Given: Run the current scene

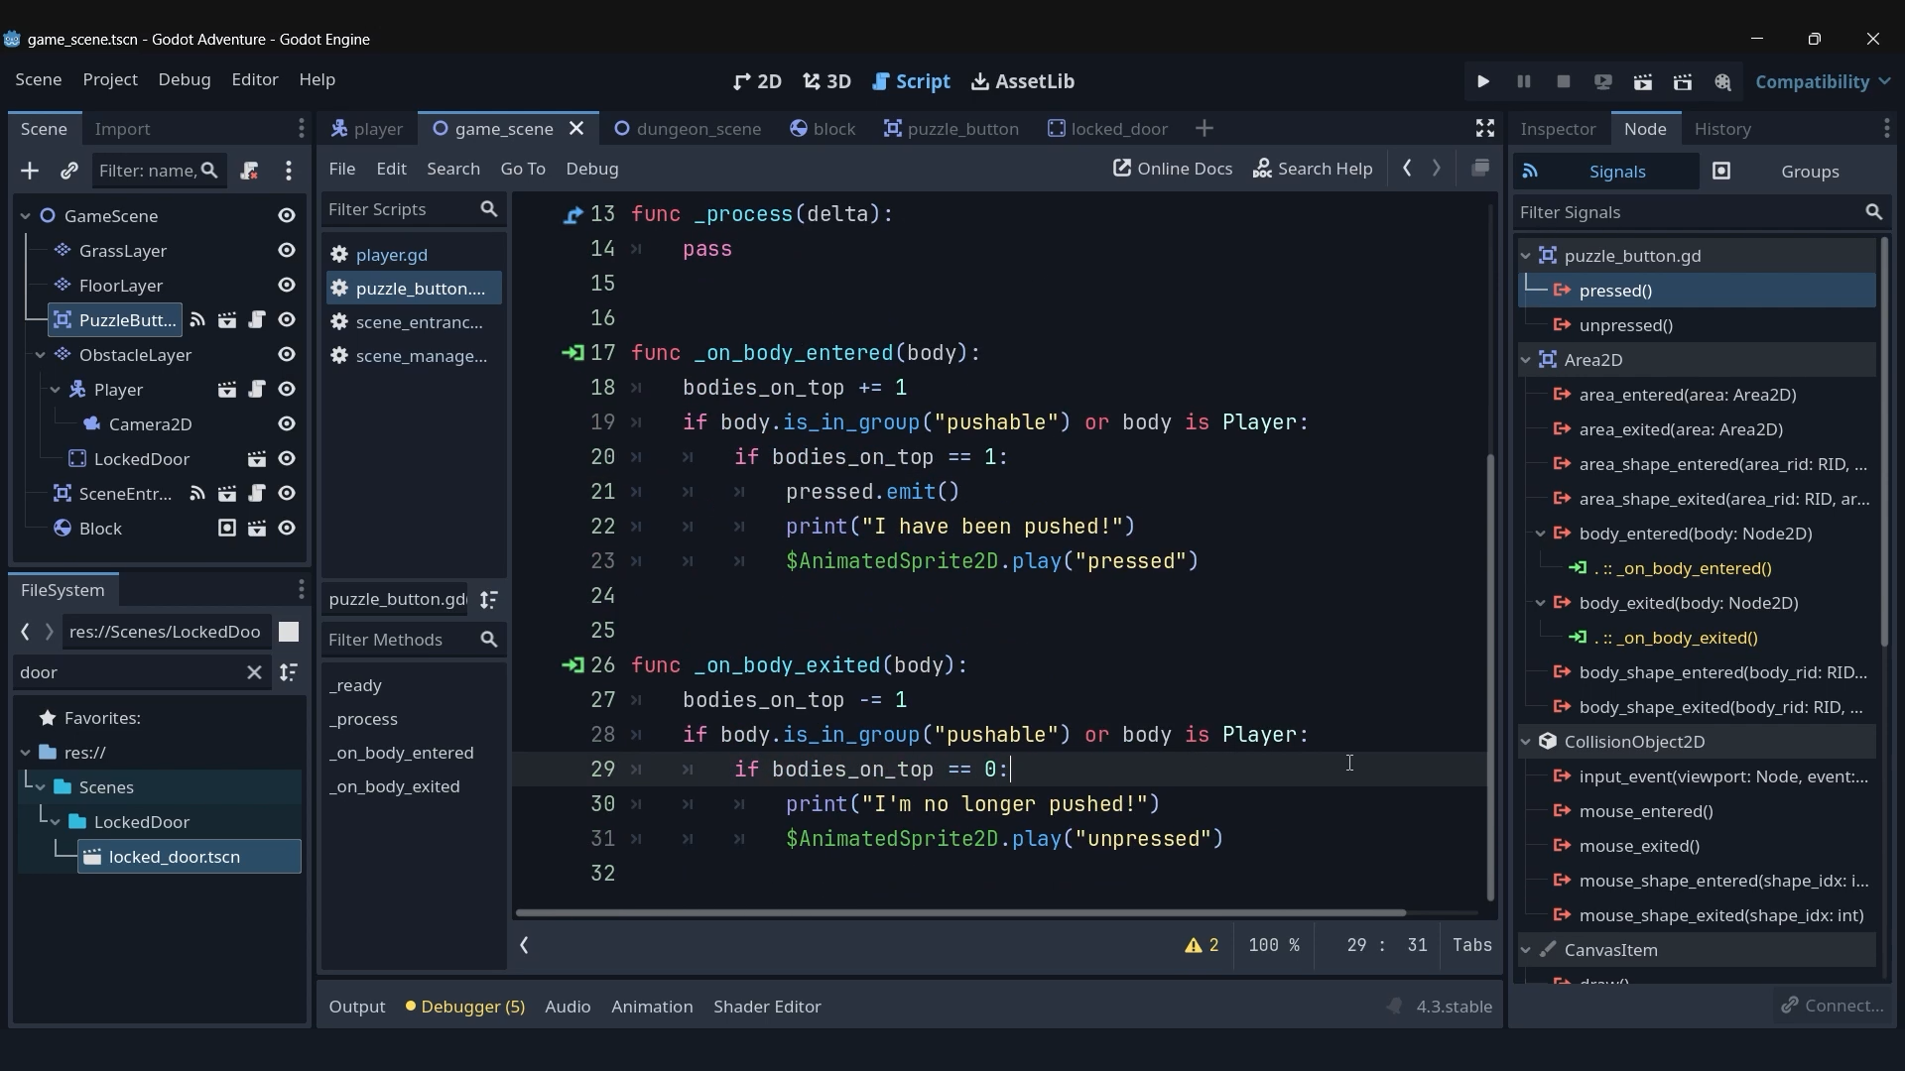Looking at the screenshot, I should (x=1643, y=81).
